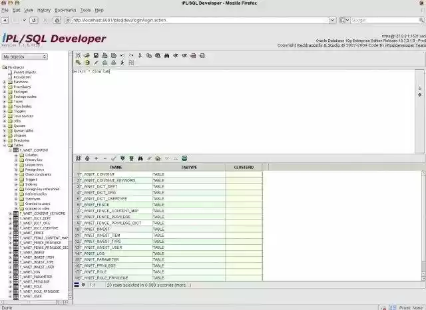Sort by the TABTYPE column header
426x310 pixels.
[189, 168]
